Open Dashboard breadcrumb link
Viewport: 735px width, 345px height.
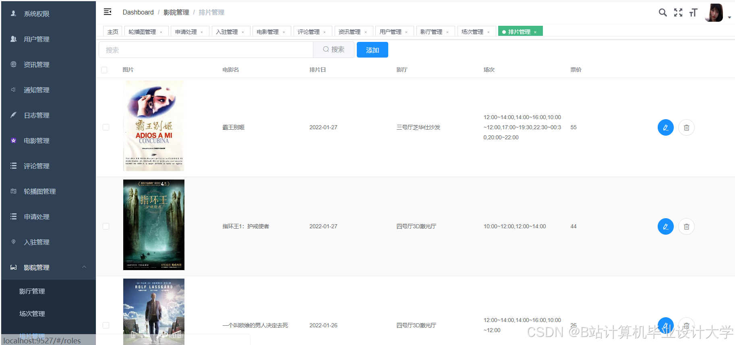138,12
